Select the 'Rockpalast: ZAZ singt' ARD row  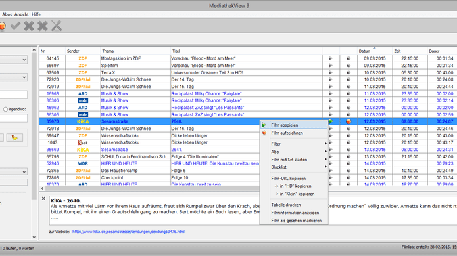248,108
